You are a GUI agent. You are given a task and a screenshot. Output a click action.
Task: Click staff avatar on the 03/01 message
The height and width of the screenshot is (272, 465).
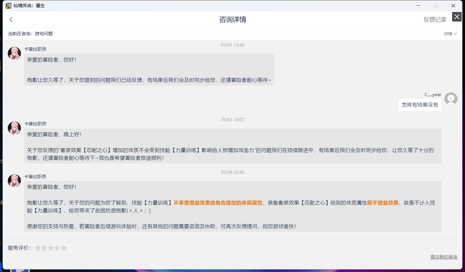(14, 53)
